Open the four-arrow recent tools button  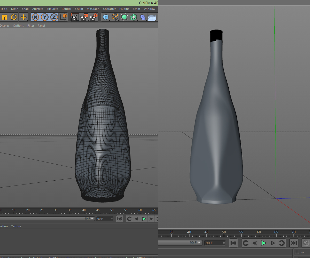24,17
